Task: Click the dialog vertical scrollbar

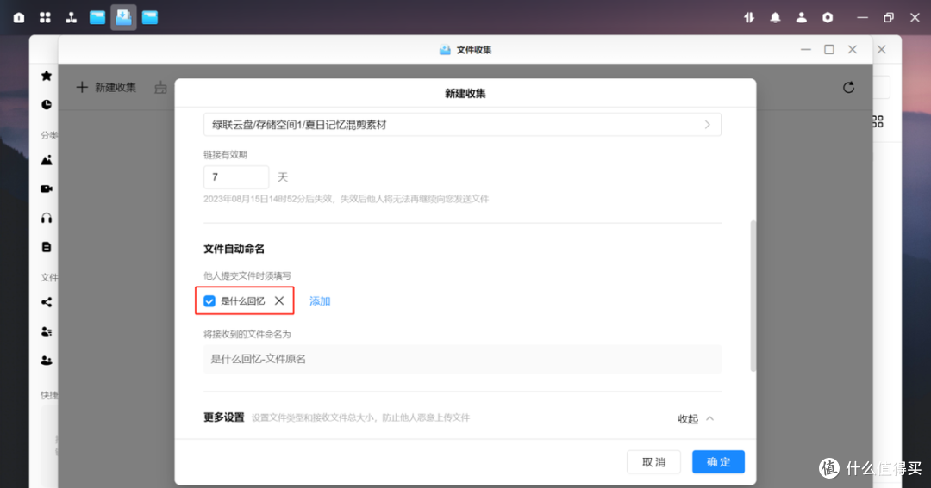Action: click(x=753, y=296)
